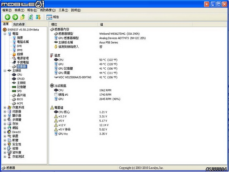Switch to the 我的最愛 tab

[19, 24]
